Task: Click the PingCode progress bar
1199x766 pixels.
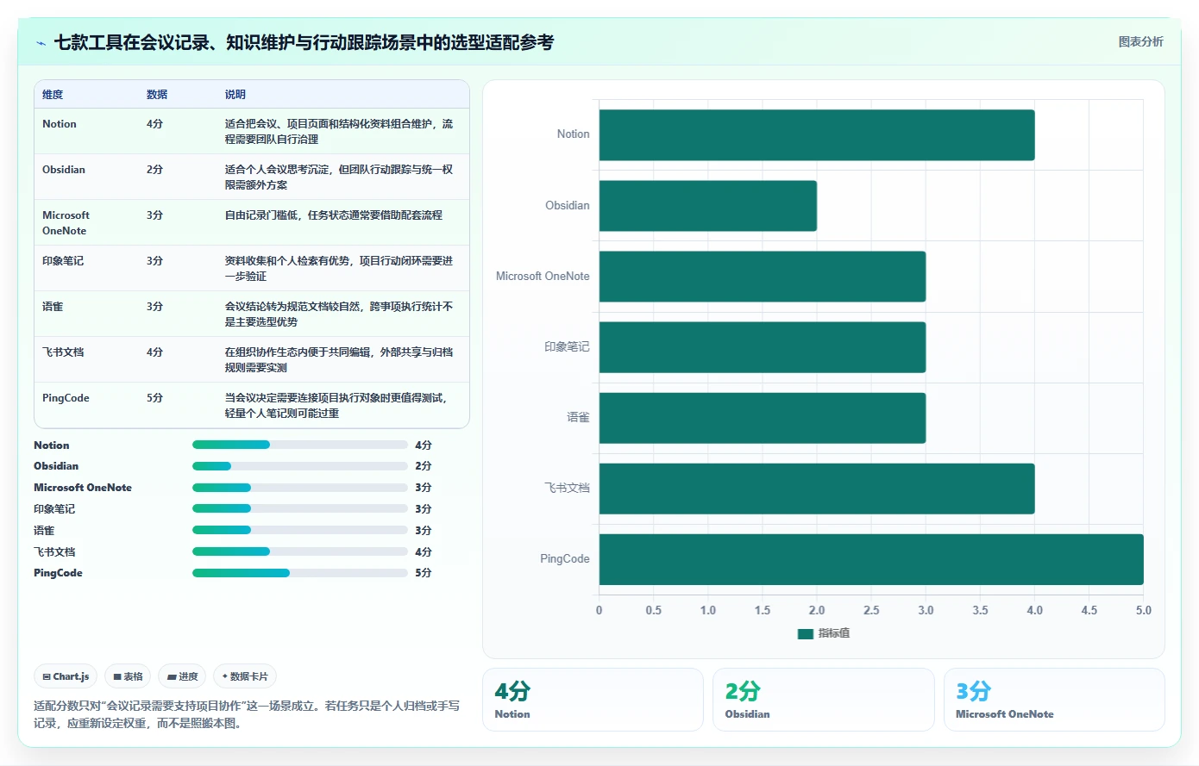Action: [x=300, y=573]
